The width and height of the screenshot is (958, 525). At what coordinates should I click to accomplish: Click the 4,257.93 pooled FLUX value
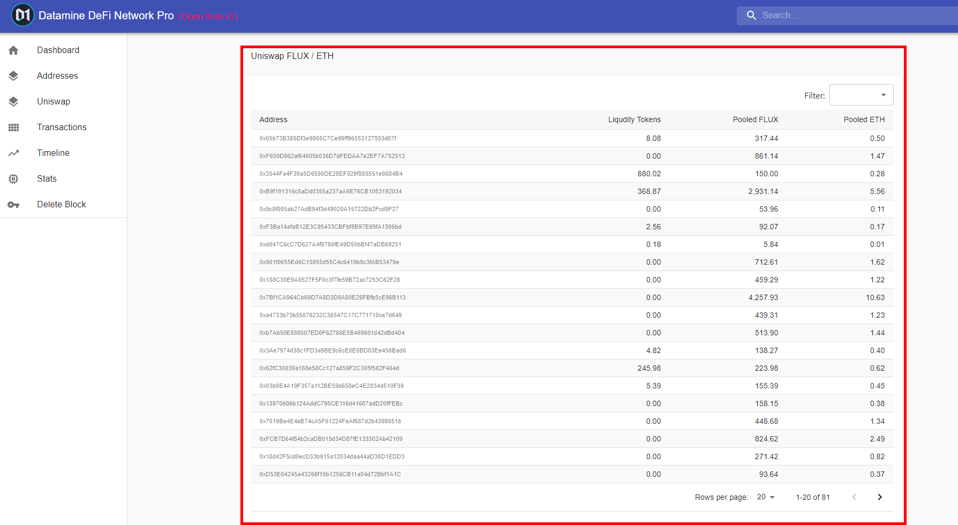pos(763,297)
